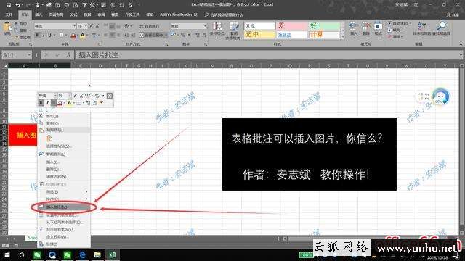Choose 复制(C) in the context menu
465x261 pixels.
click(x=64, y=123)
